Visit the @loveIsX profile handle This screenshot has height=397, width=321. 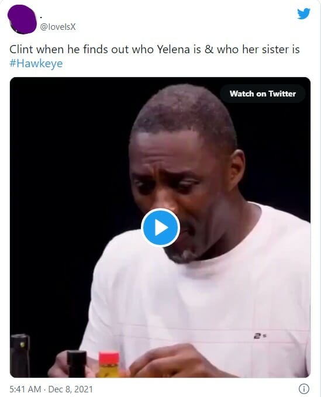[x=58, y=27]
